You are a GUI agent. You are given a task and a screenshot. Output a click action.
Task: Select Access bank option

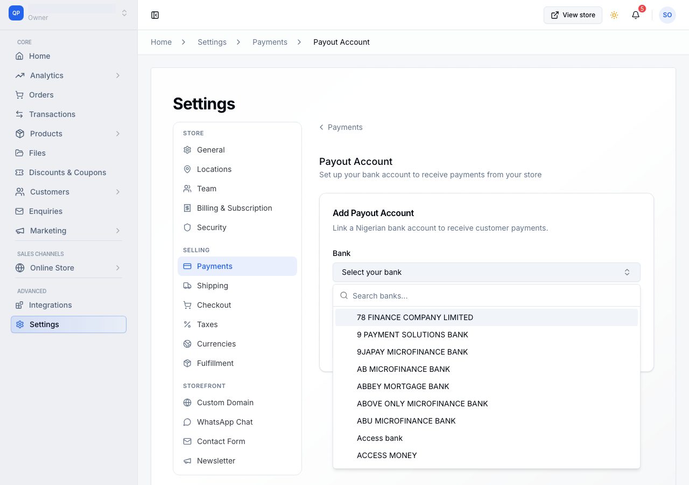[487, 438]
